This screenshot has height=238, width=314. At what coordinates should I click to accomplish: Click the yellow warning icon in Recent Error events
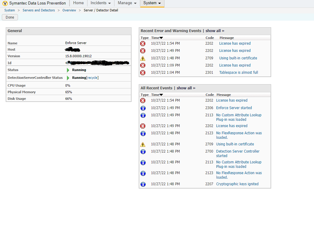143,58
